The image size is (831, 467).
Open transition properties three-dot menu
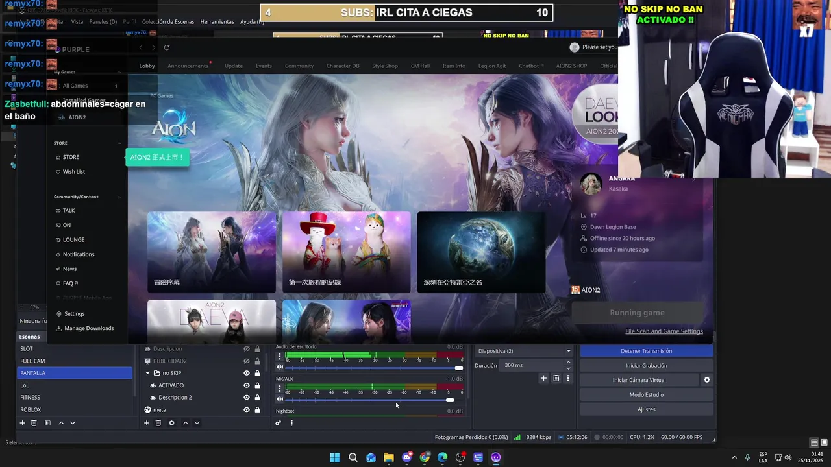568,378
